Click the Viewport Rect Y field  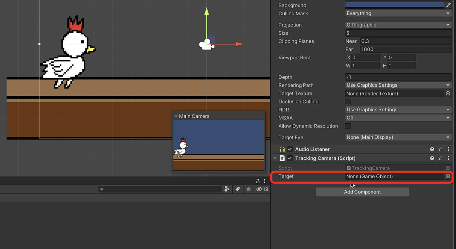point(402,58)
